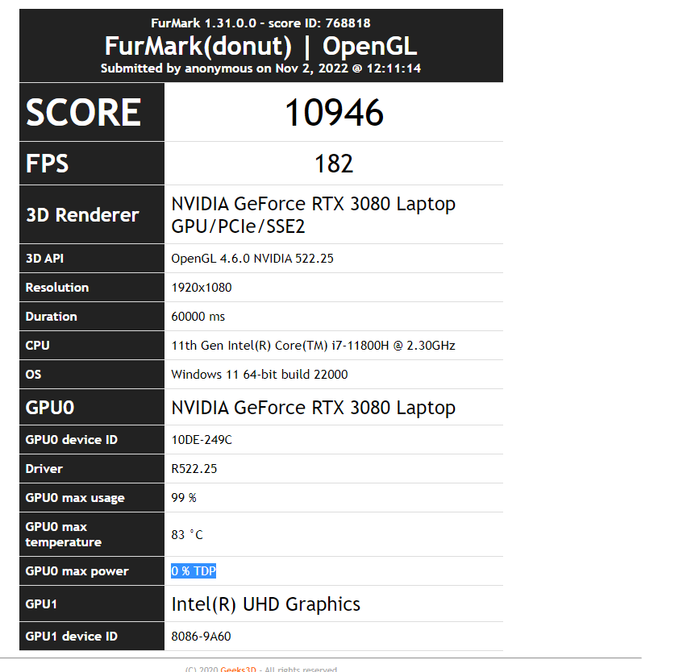Viewport: 683px width, 672px height.
Task: Click duration value '60000 ms'
Action: point(198,317)
